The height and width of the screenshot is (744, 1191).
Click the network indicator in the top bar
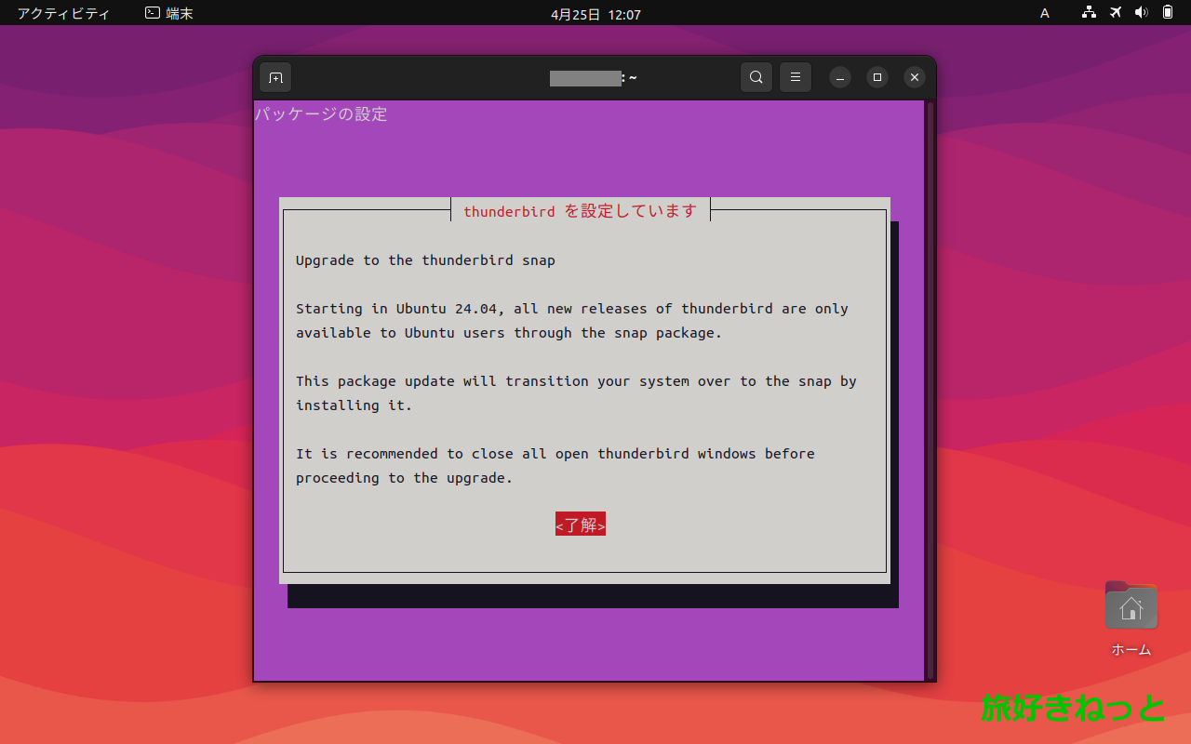click(1088, 13)
